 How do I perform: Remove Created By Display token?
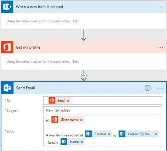[x=156, y=134]
